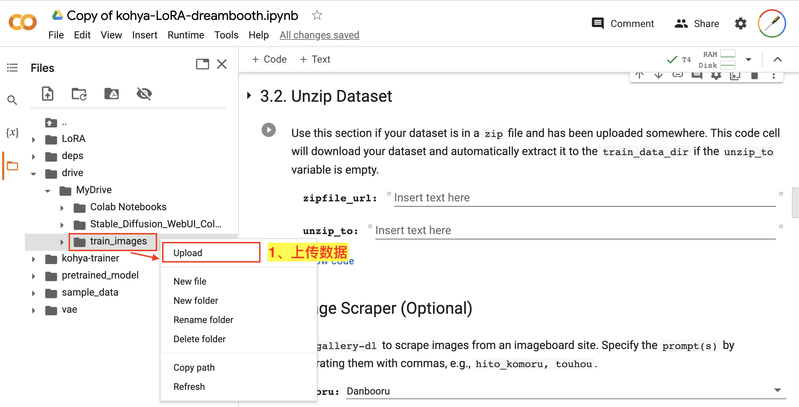The image size is (799, 407).
Task: Open the Runtime menu
Action: pos(186,35)
